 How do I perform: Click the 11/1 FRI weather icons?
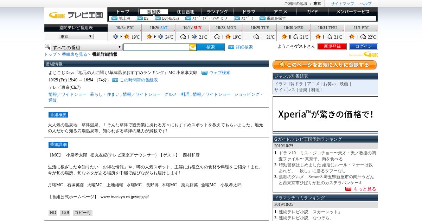click(x=358, y=36)
